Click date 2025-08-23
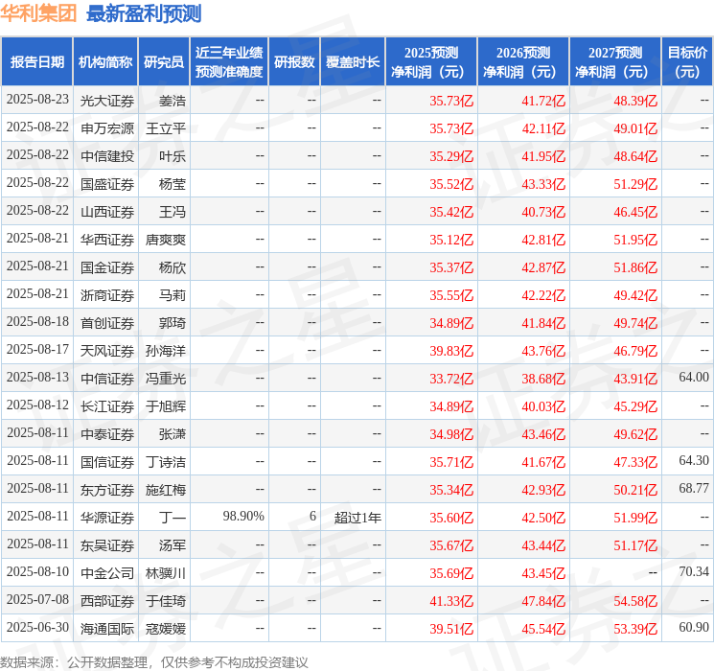The height and width of the screenshot is (671, 714). click(37, 100)
